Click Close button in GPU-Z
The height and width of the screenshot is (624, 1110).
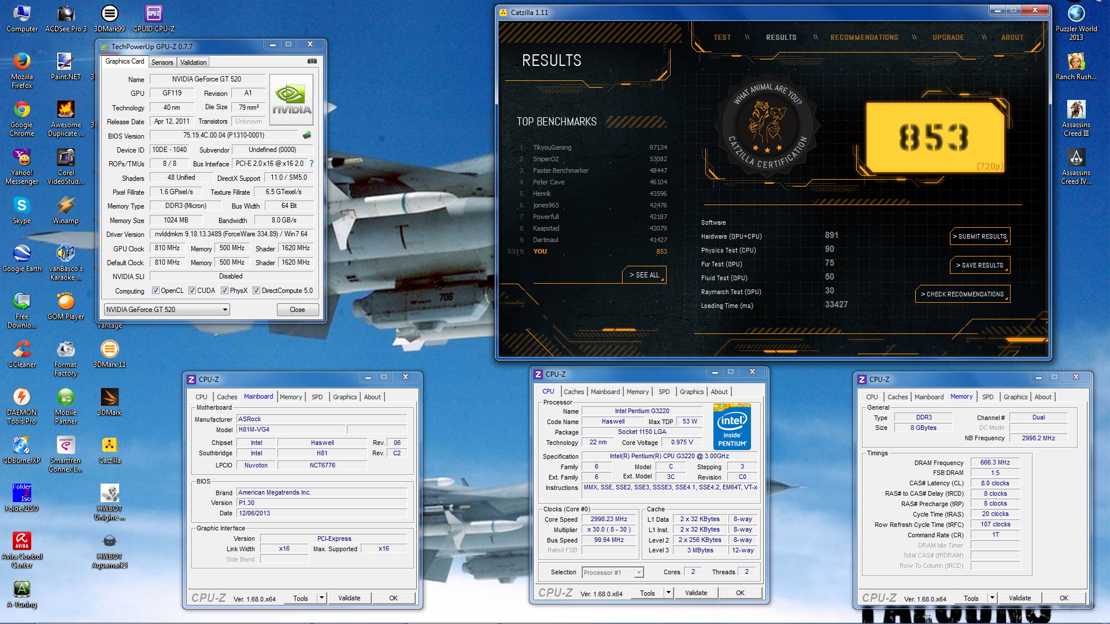coord(297,310)
